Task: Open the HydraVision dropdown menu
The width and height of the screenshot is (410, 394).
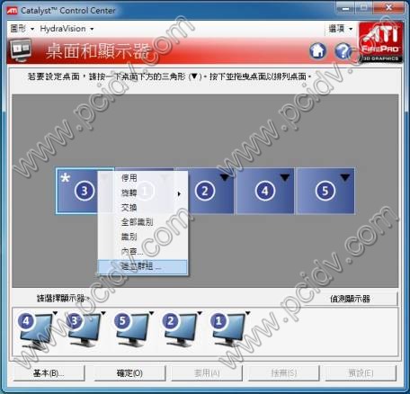Action: point(67,29)
